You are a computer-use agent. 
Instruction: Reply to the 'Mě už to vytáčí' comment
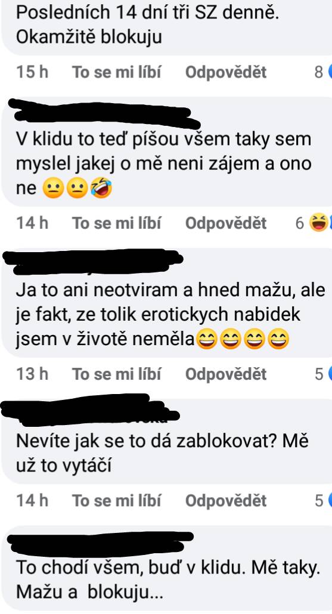[226, 501]
